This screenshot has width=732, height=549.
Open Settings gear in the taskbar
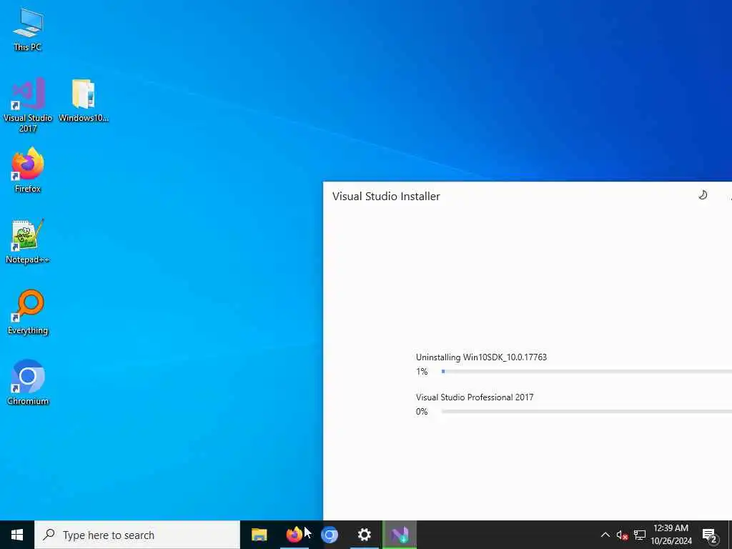(364, 535)
